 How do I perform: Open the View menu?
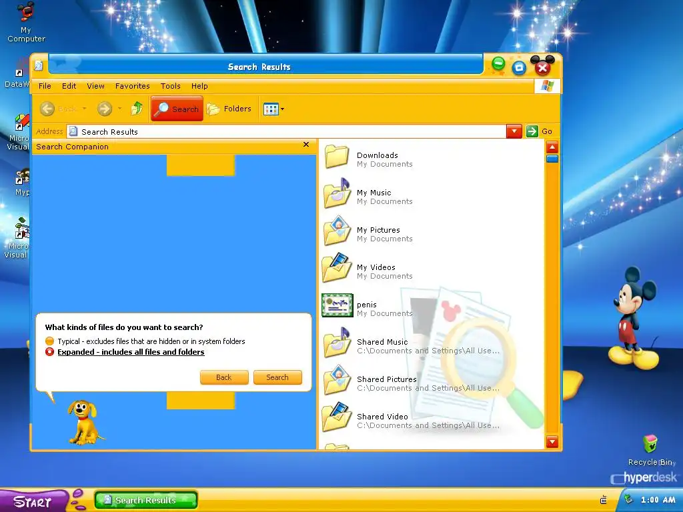pyautogui.click(x=95, y=86)
